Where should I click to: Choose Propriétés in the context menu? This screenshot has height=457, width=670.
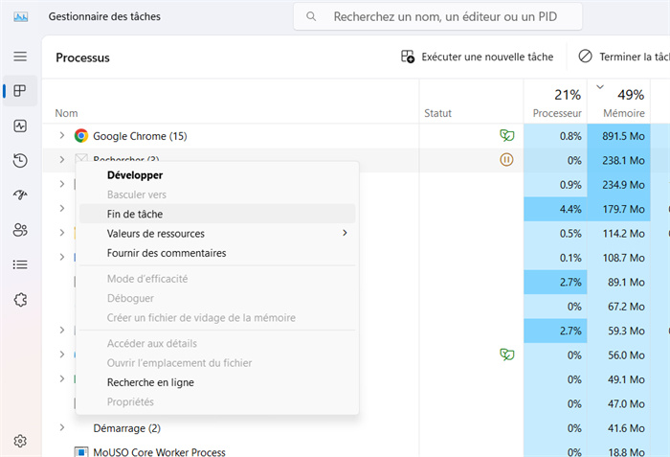click(217, 401)
